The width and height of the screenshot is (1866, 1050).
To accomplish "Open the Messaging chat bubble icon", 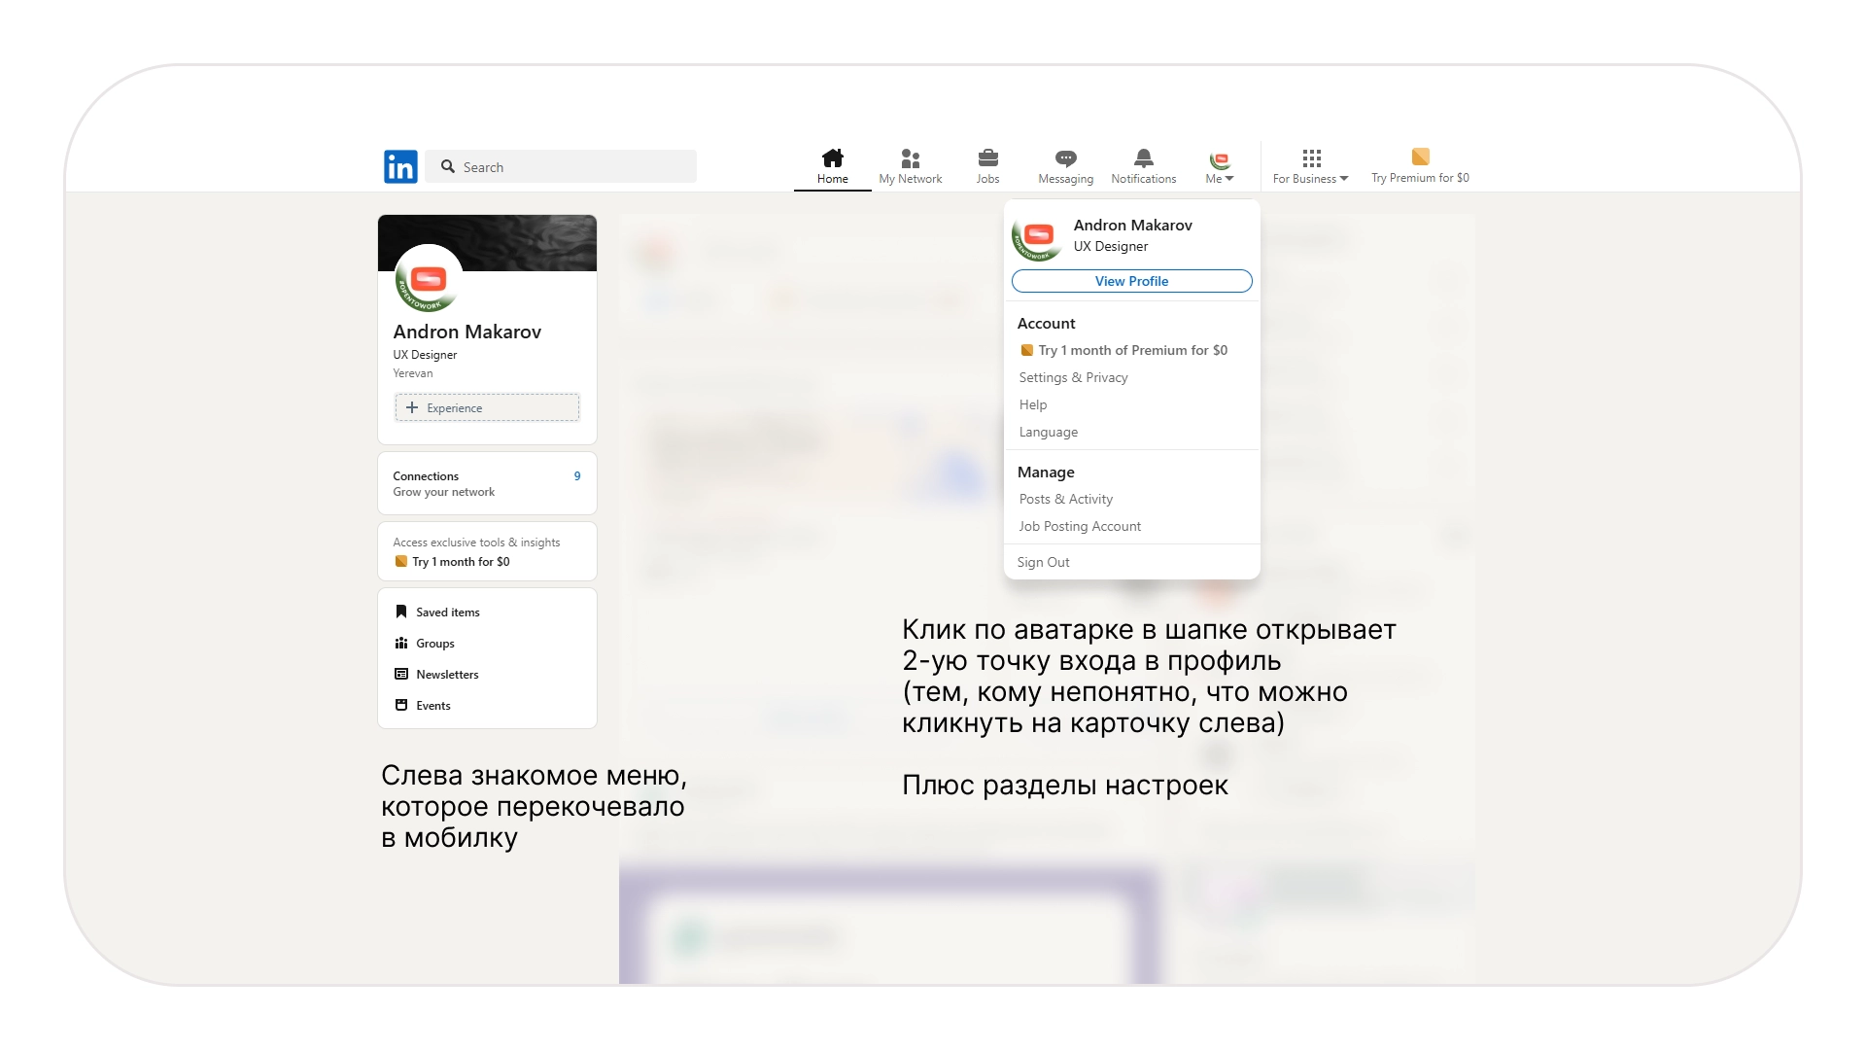I will [1065, 158].
